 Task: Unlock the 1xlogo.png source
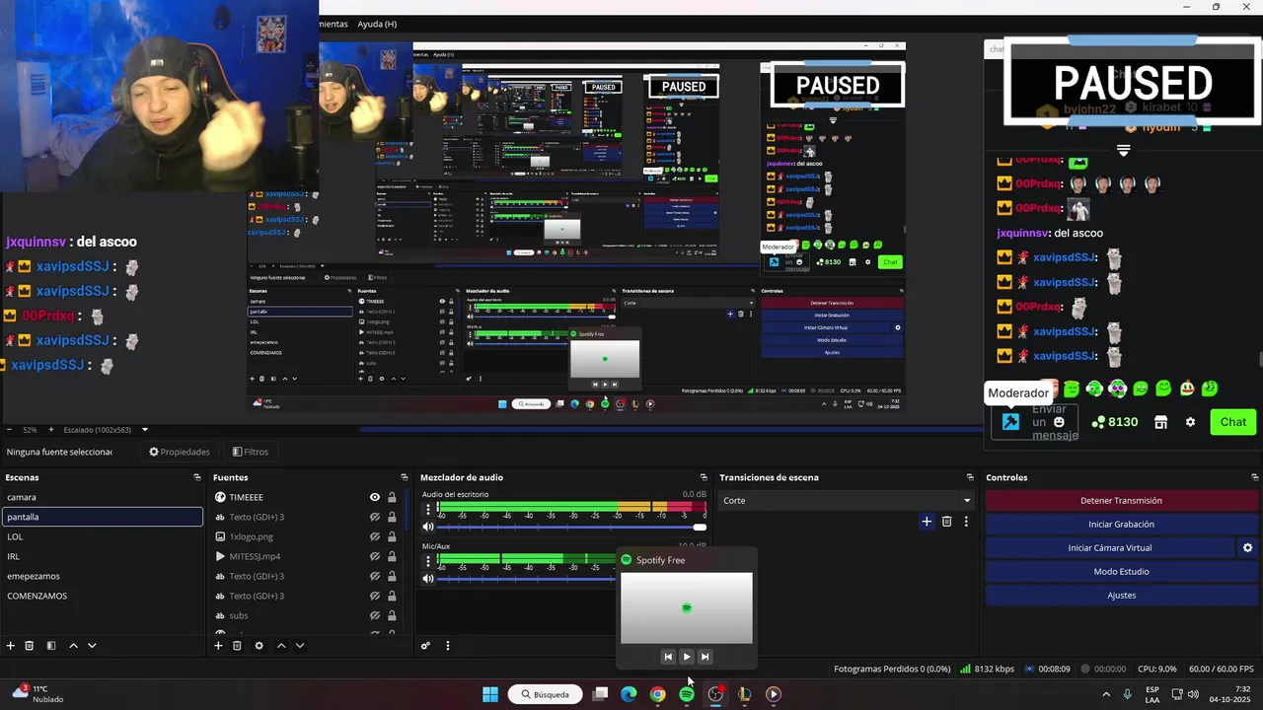(x=392, y=536)
